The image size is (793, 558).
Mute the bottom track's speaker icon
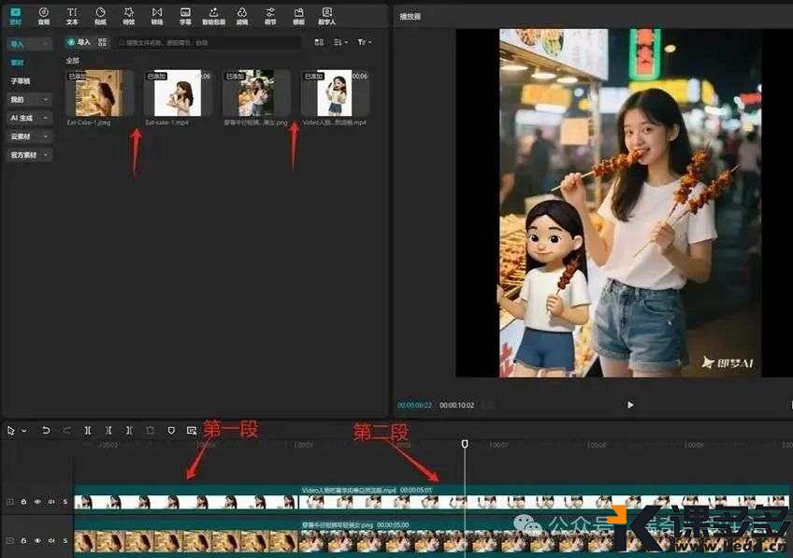[x=50, y=541]
